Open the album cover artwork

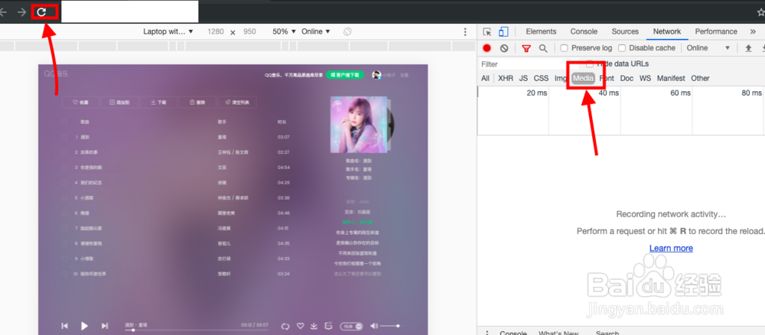click(359, 125)
